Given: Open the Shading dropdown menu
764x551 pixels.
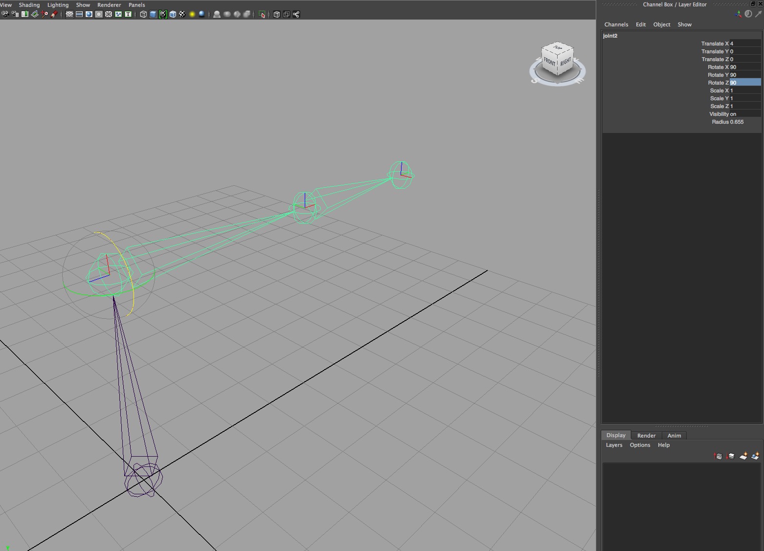Looking at the screenshot, I should [x=29, y=5].
